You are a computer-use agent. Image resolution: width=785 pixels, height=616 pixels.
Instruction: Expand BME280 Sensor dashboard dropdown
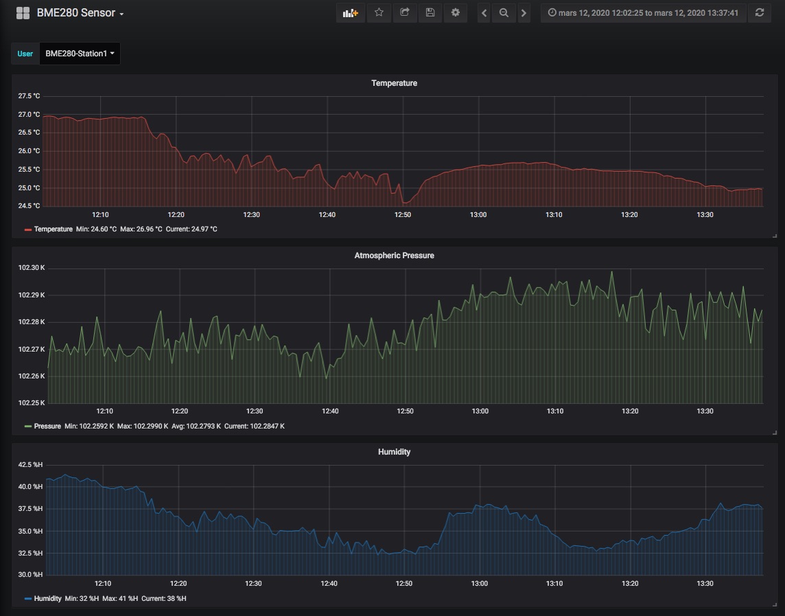80,13
